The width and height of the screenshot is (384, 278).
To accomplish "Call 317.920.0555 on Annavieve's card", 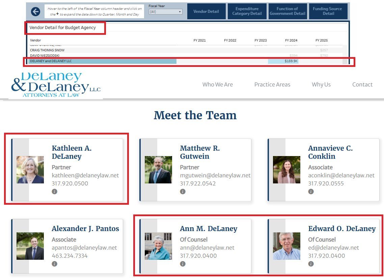I will tap(326, 183).
